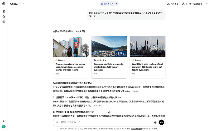Open the library images icon in sidebar
The width and height of the screenshot is (211, 131).
pos(4,22)
